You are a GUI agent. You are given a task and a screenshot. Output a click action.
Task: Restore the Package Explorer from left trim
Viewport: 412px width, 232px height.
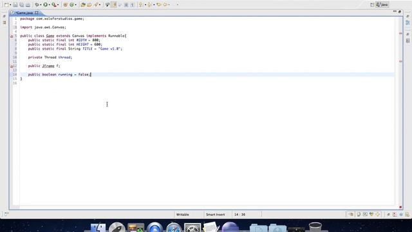point(5,23)
